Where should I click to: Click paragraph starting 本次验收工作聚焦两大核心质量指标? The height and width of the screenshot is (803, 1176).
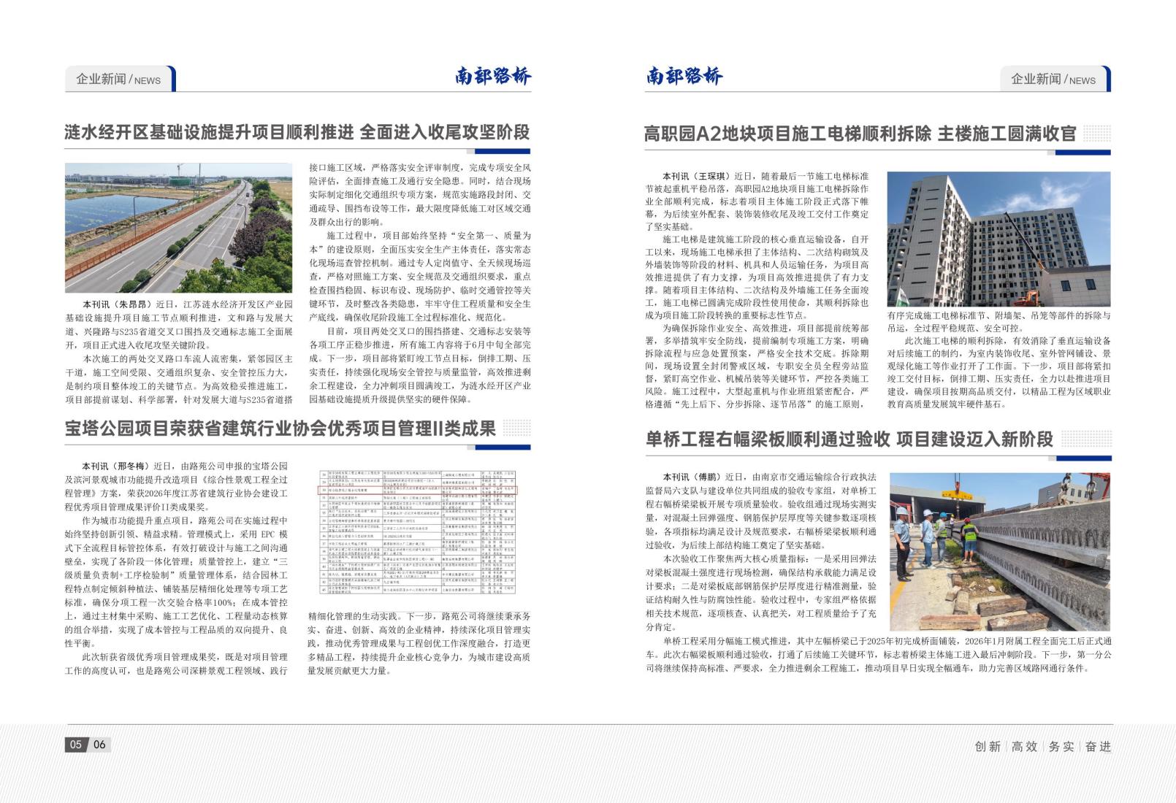pyautogui.click(x=761, y=593)
